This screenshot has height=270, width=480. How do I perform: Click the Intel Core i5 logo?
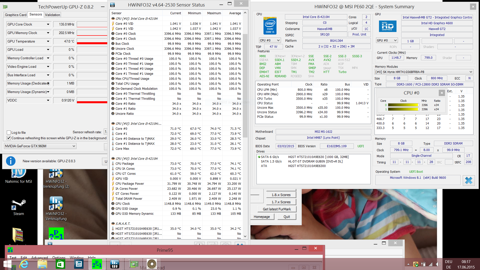pos(270,26)
